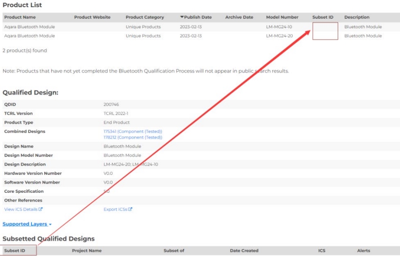Open the 178212 (Component (Tested)) design link
400x256 pixels.
(133, 137)
